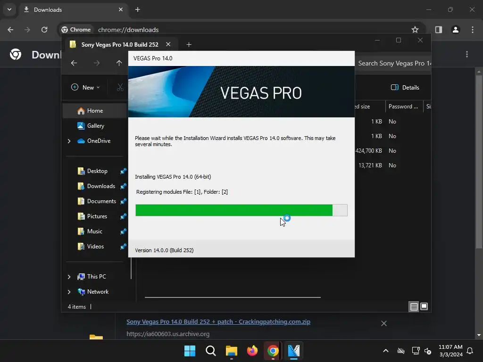Open Windows notifications bell

470,351
